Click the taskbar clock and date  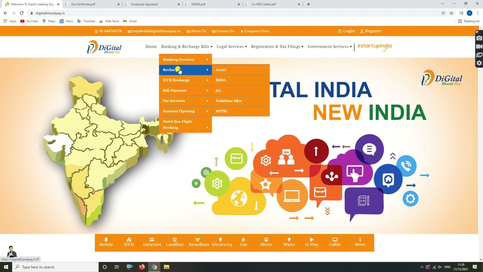coord(461,267)
